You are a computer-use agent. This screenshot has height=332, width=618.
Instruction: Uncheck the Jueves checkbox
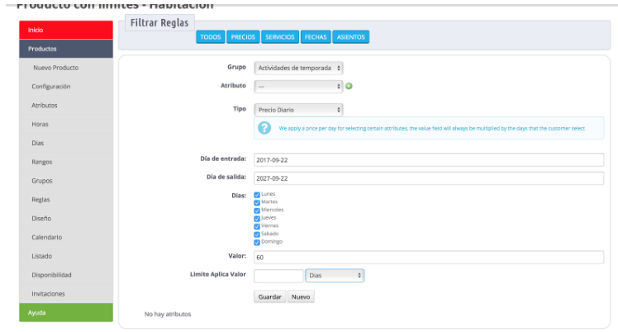point(257,218)
